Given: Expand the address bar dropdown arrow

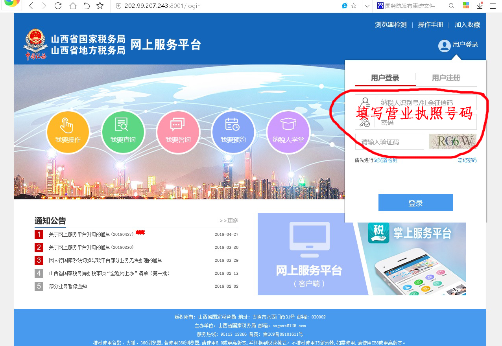Looking at the screenshot, I should pos(367,6).
